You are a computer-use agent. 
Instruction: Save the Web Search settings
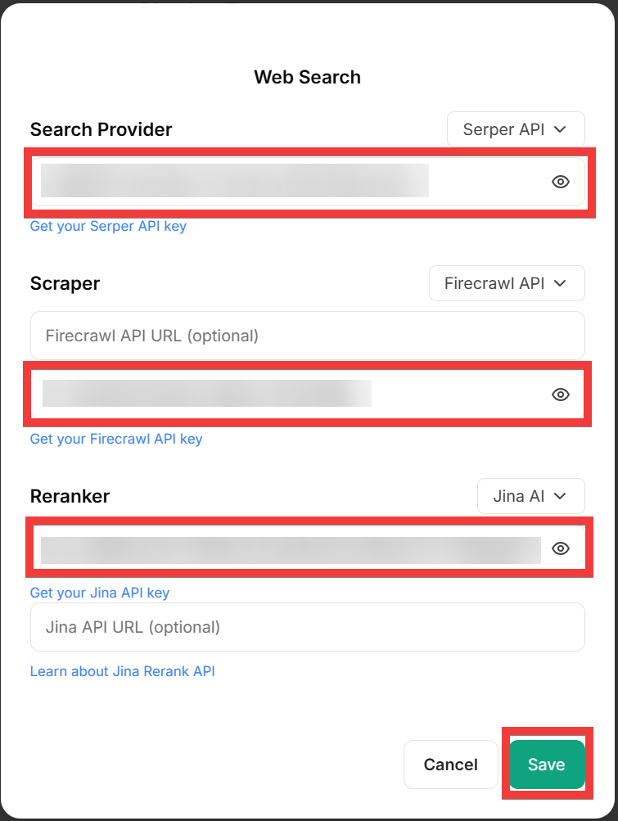point(547,765)
